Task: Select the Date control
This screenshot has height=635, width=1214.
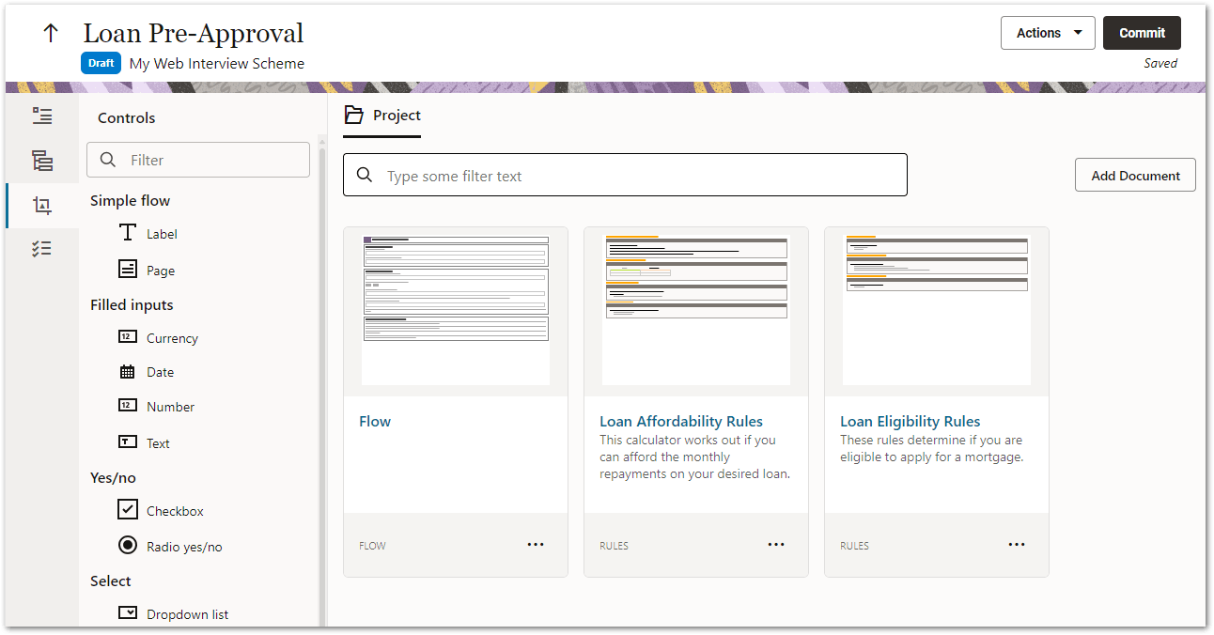Action: pos(160,371)
